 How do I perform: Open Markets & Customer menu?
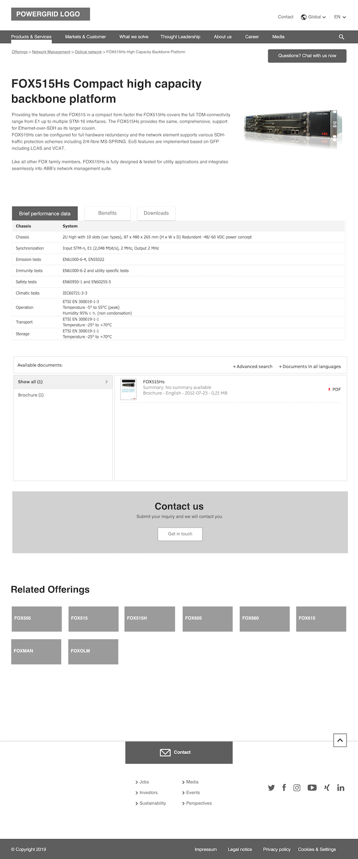tap(85, 37)
